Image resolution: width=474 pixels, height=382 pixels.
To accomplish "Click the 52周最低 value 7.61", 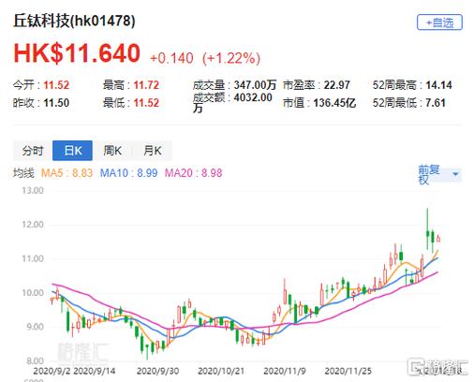I will [x=436, y=103].
